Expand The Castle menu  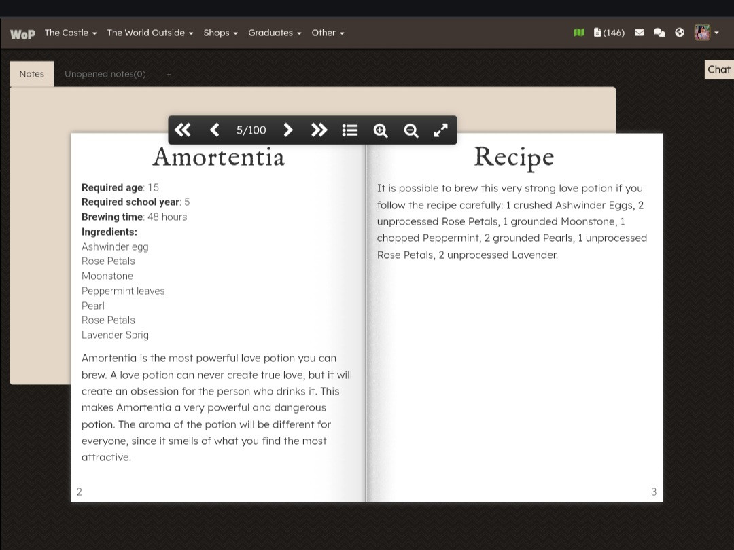coord(71,33)
